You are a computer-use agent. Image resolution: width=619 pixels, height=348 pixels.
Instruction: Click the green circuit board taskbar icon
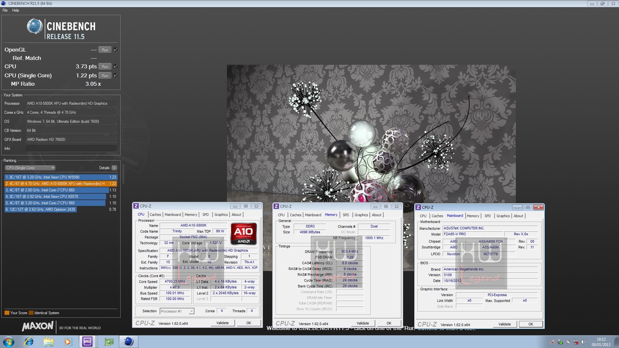(x=109, y=342)
